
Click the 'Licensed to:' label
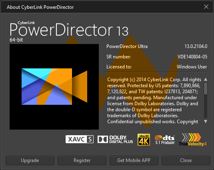point(119,67)
